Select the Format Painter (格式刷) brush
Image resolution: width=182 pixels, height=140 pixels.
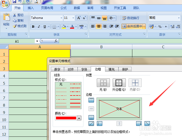tap(15, 26)
